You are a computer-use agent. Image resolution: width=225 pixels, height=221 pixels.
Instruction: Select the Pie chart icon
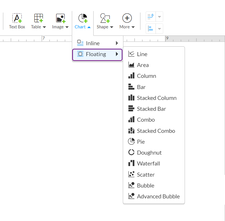[131, 142]
